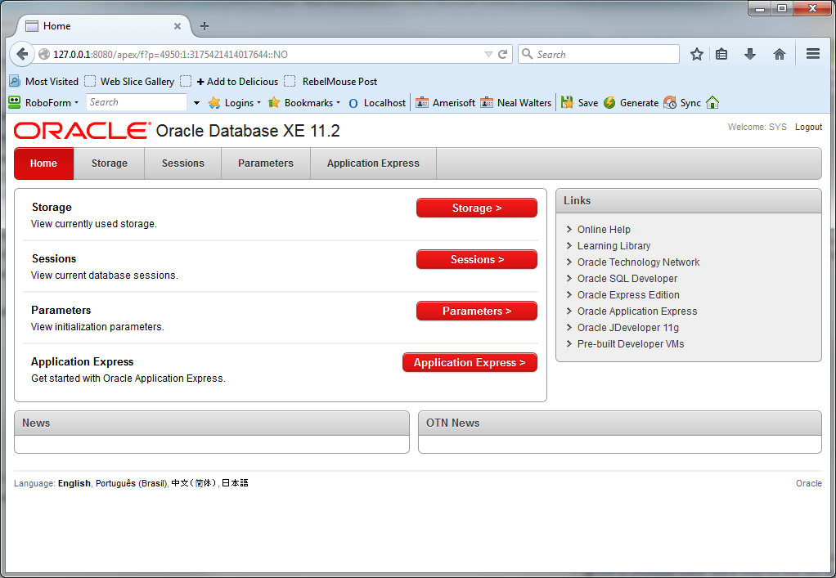The width and height of the screenshot is (836, 578).
Task: Click the Oracle footer link
Action: 809,483
